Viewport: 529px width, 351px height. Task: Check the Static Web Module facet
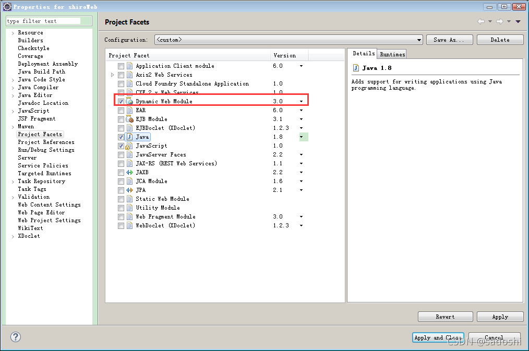pos(122,199)
